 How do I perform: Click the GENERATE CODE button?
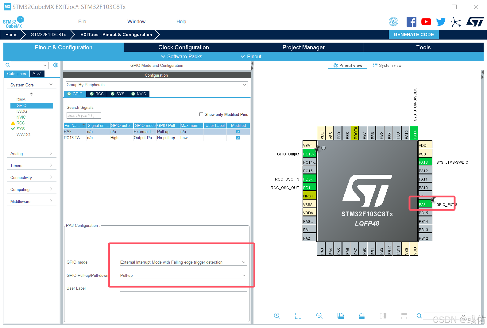click(414, 35)
